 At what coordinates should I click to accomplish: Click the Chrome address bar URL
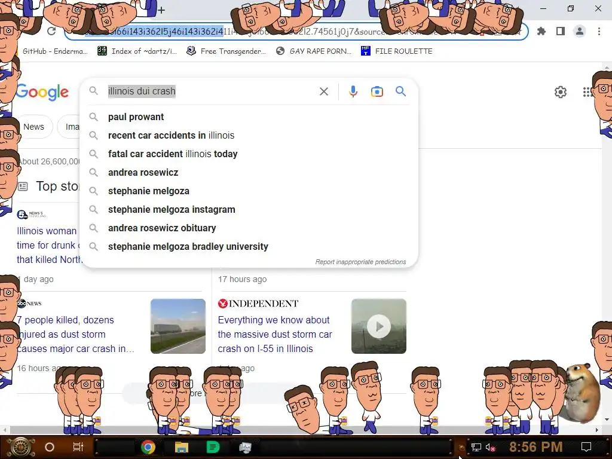[296, 32]
